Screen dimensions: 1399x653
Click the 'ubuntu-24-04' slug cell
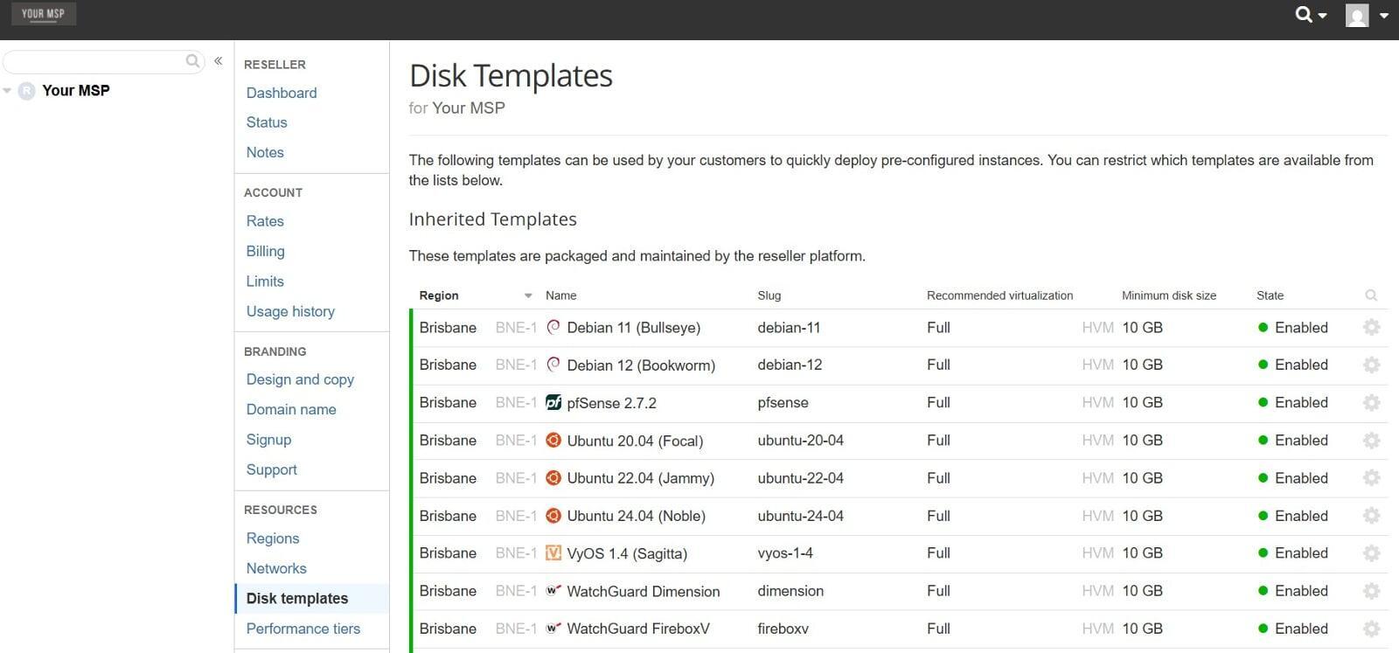pyautogui.click(x=800, y=516)
